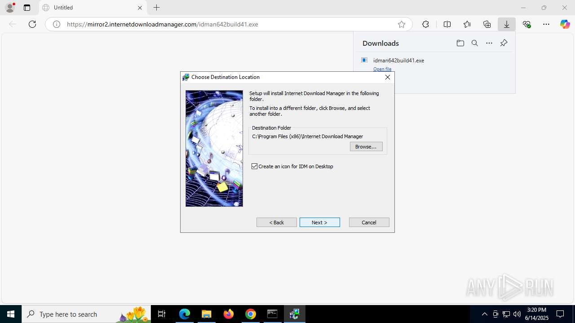
Task: Pin the Downloads panel
Action: 504,43
